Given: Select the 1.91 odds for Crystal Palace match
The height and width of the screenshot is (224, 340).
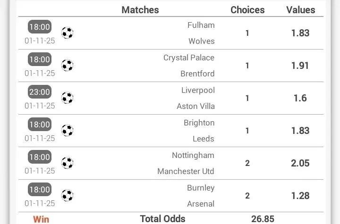Looking at the screenshot, I should [300, 66].
